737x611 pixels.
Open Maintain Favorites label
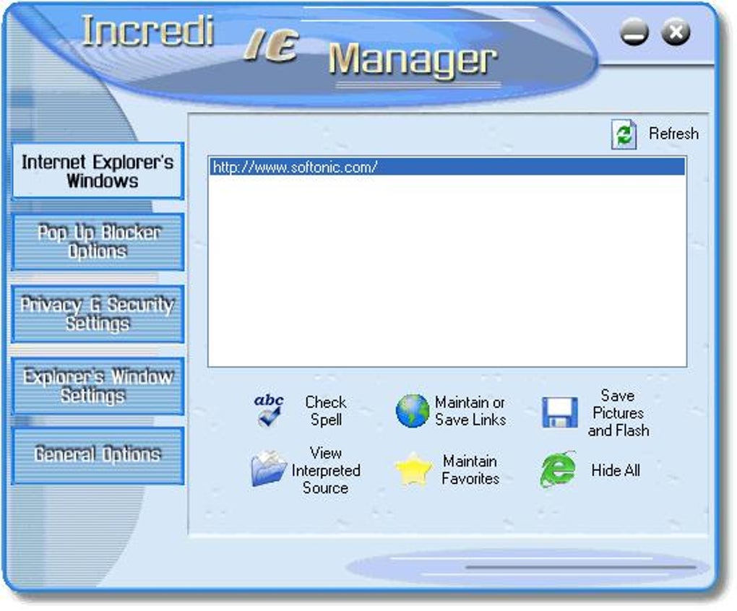tap(470, 469)
